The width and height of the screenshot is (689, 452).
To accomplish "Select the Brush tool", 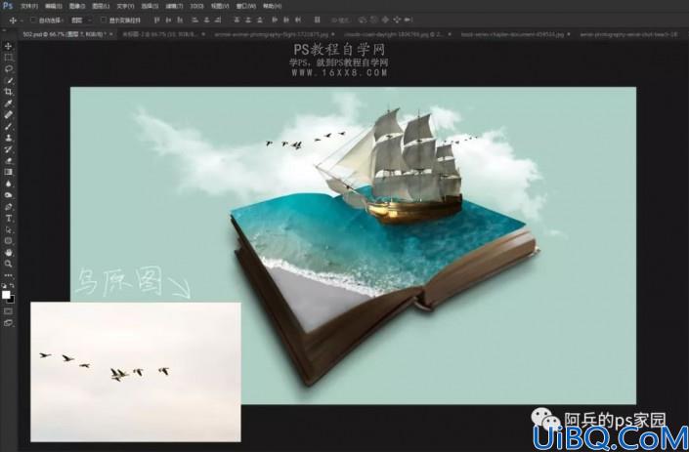I will pos(9,126).
